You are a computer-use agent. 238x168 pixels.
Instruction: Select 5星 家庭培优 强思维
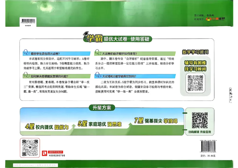click(100, 124)
